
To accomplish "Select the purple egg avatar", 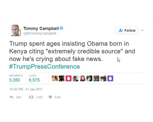I will (110, 78).
